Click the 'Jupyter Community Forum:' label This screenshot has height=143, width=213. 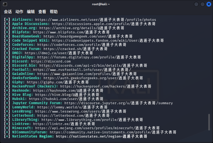(37, 103)
